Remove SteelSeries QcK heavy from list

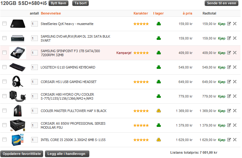[x=235, y=24]
